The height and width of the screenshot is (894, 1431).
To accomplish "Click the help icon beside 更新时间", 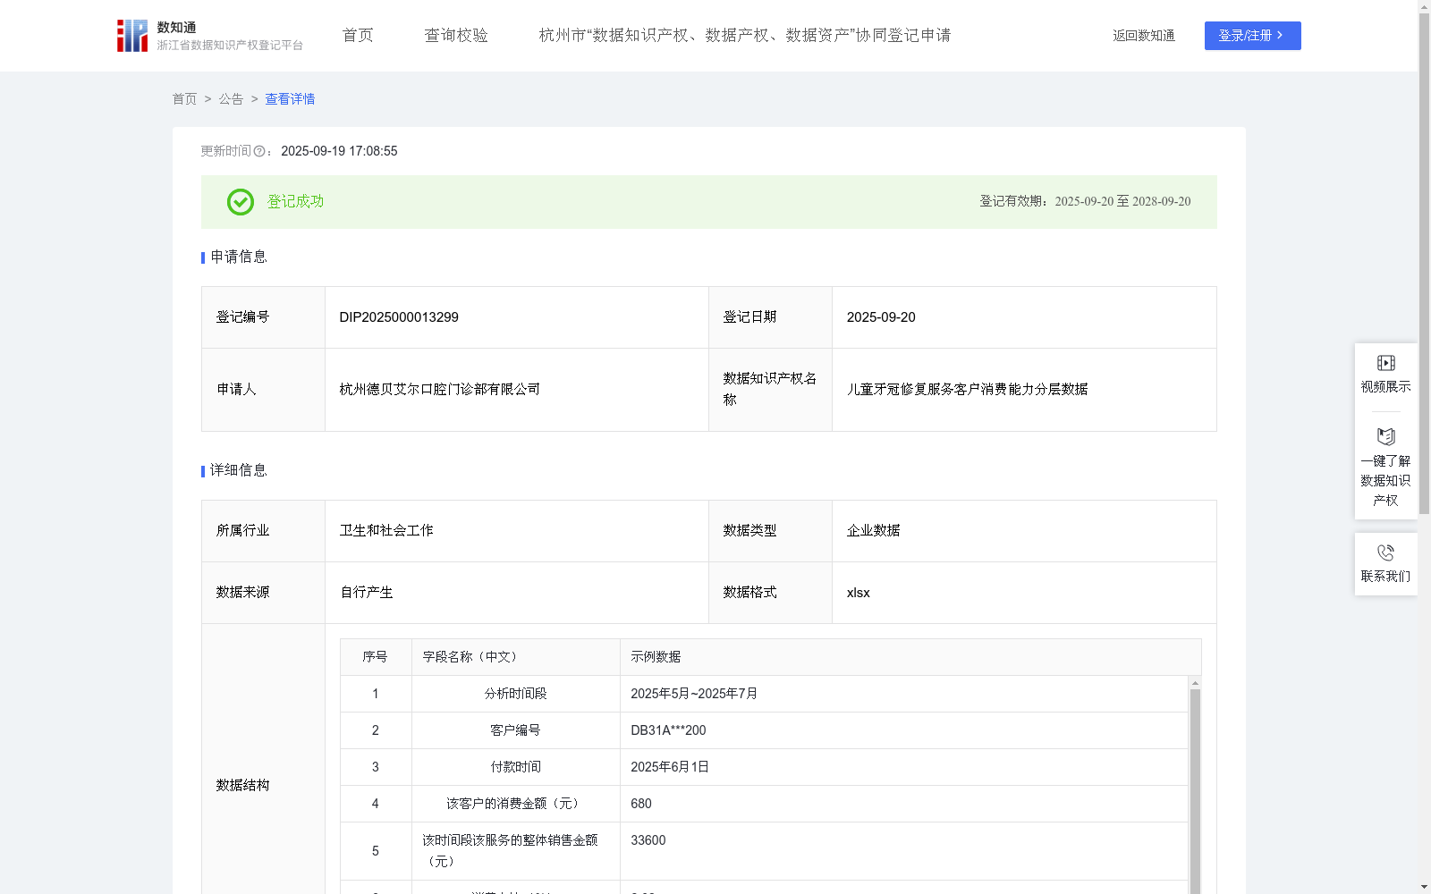I will [259, 151].
